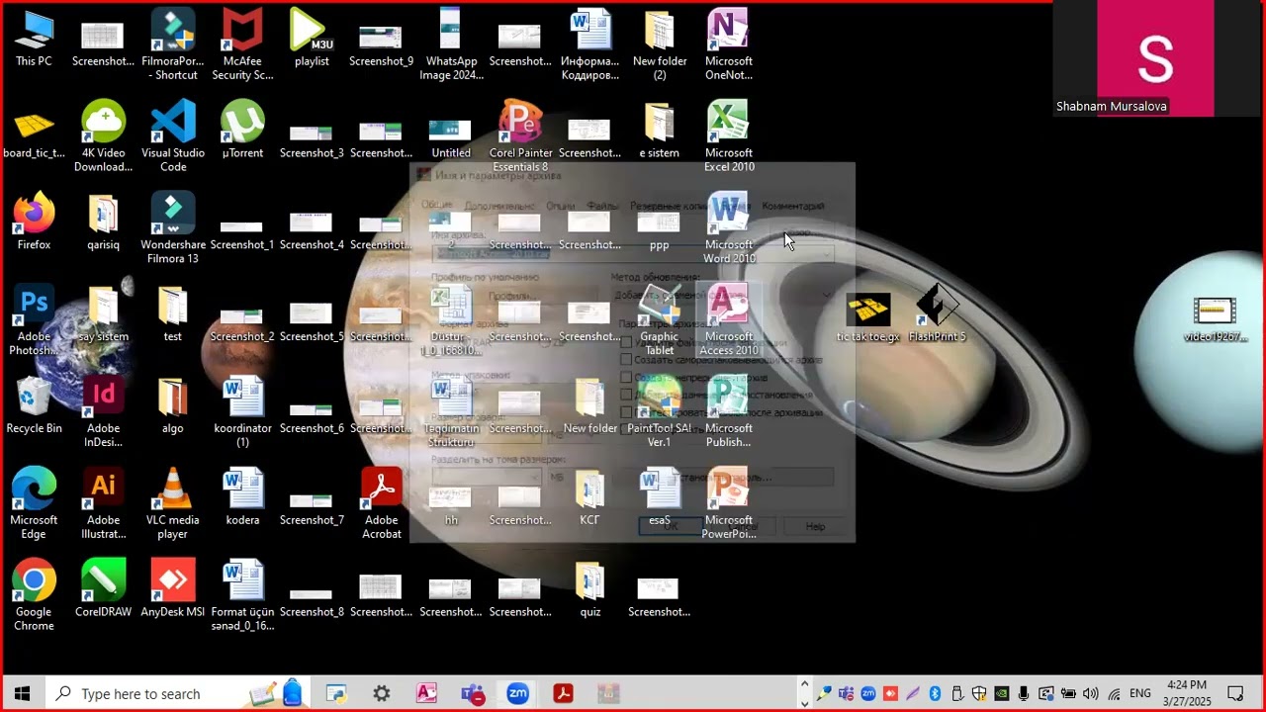Select the Adobe InDesign shortcut
Screen dimensions: 1266x712
103,412
